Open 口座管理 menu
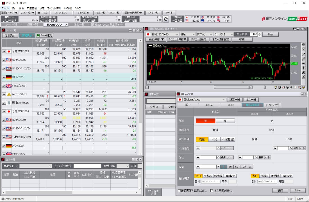 click(32, 8)
